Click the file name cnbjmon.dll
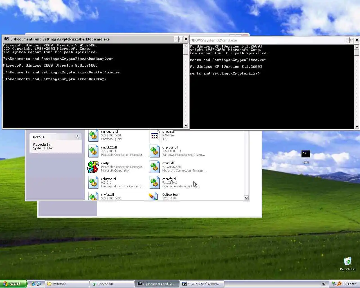This screenshot has height=288, width=360. [x=109, y=179]
